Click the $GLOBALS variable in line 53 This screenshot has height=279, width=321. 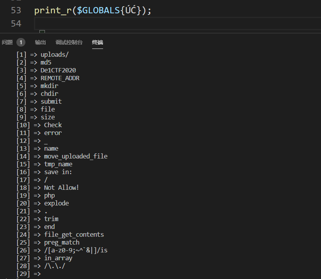click(98, 11)
